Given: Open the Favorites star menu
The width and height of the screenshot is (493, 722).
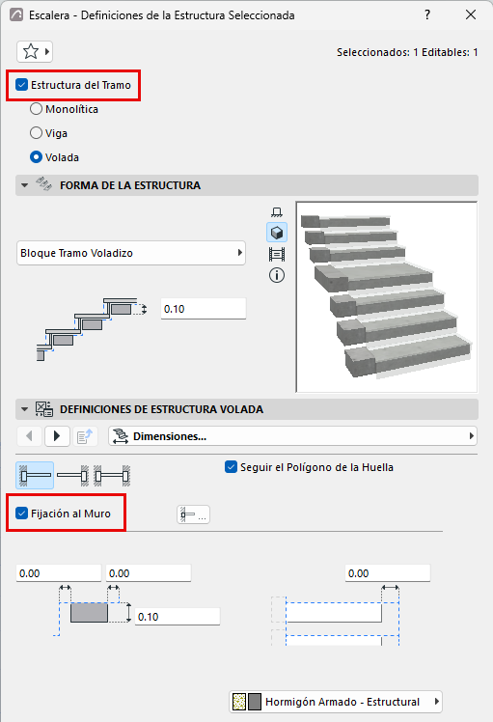Looking at the screenshot, I should pos(35,51).
